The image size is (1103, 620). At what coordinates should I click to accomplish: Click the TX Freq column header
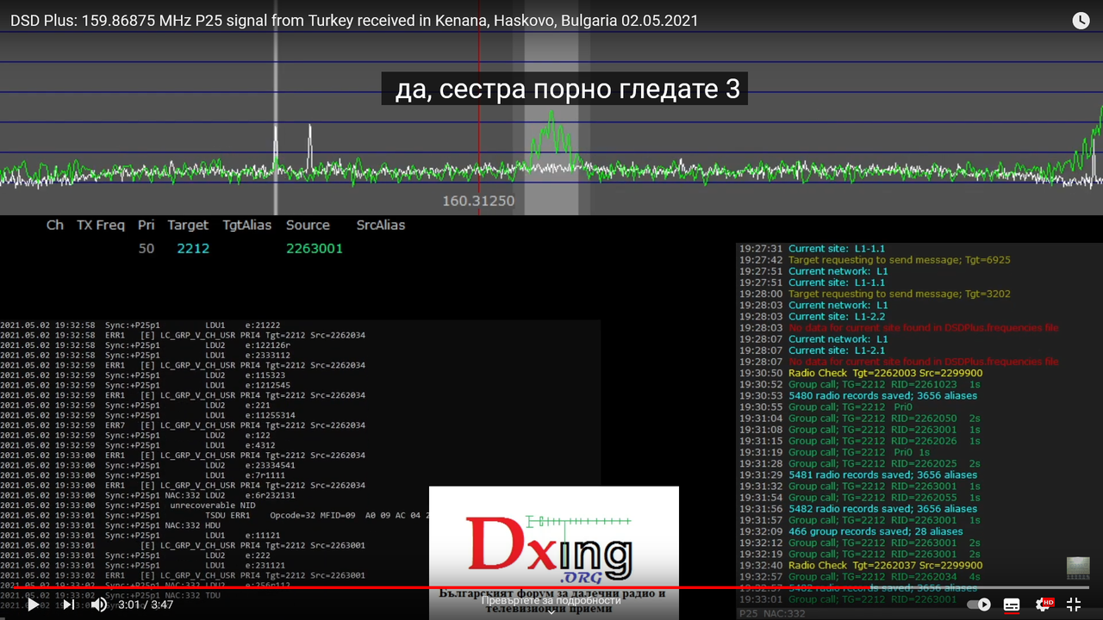pos(101,225)
